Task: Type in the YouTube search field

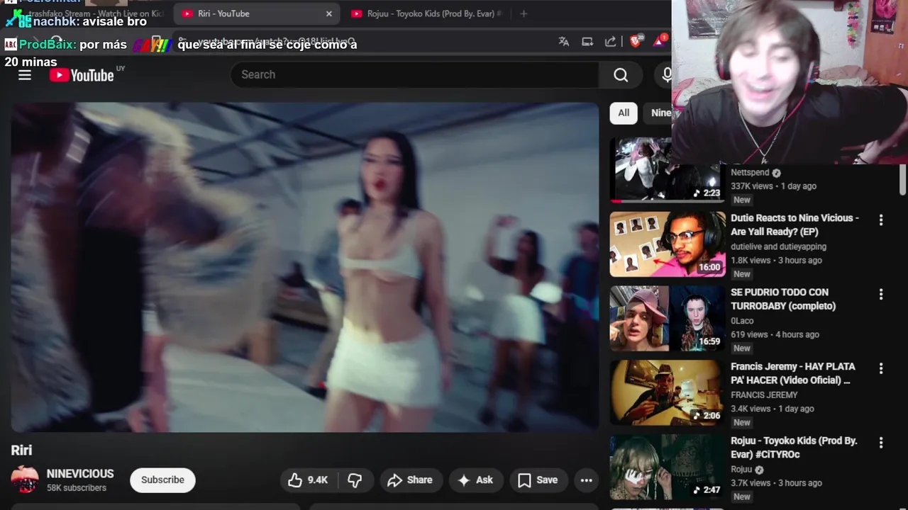Action: pyautogui.click(x=414, y=75)
